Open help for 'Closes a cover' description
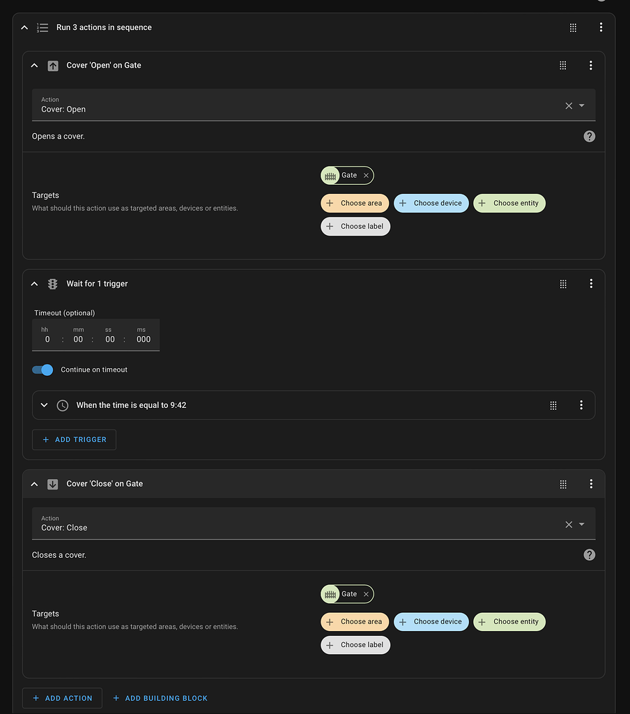Viewport: 630px width, 714px height. click(589, 554)
